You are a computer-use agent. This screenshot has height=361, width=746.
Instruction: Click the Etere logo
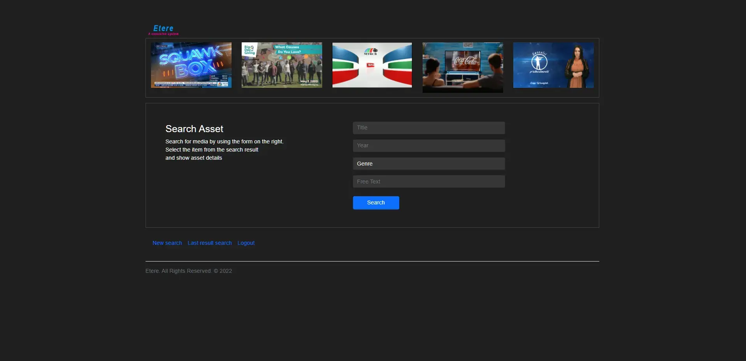pos(163,28)
